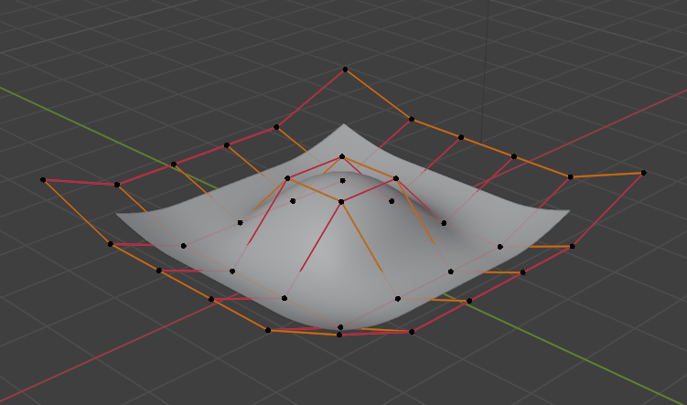Select the rightmost control point of the cage

point(644,173)
